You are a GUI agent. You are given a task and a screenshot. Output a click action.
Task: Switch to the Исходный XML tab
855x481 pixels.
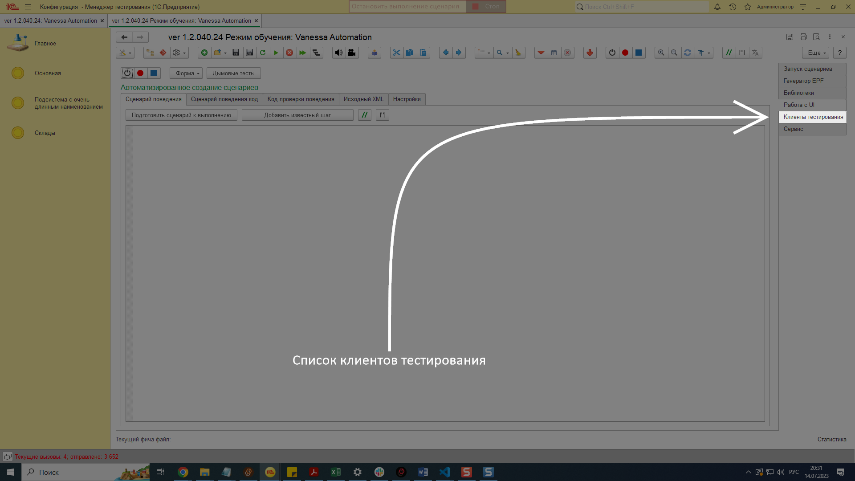[363, 99]
